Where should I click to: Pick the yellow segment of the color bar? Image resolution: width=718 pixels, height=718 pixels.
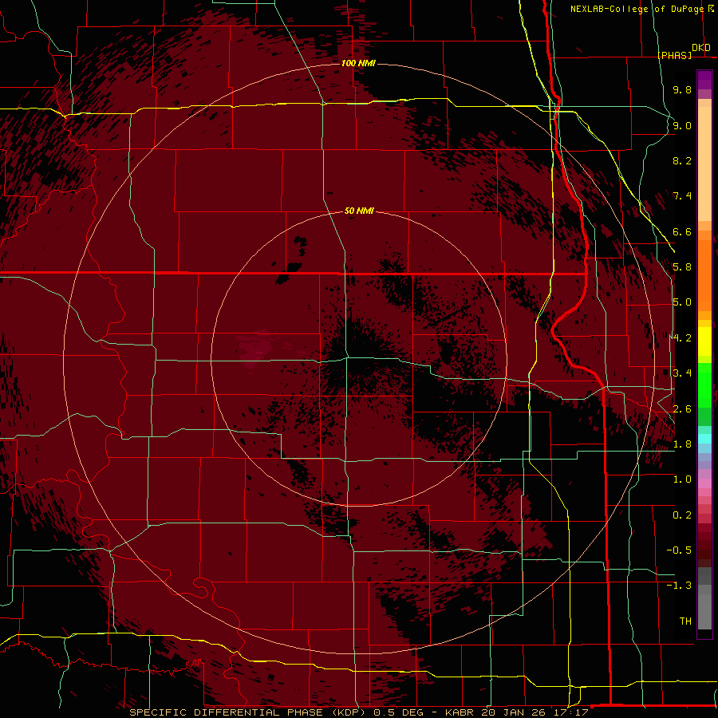704,341
